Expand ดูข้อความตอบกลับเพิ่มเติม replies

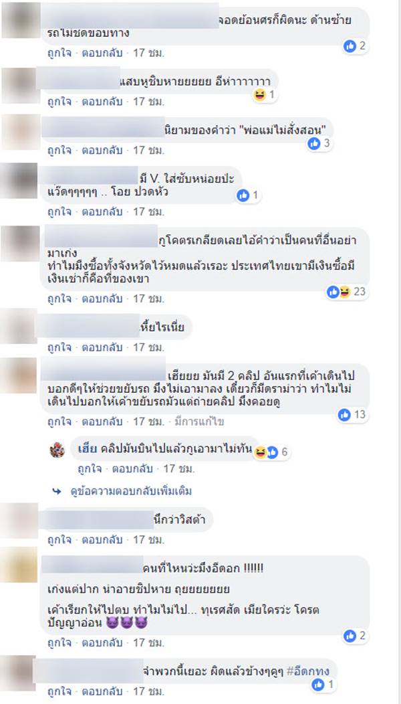pos(131,491)
